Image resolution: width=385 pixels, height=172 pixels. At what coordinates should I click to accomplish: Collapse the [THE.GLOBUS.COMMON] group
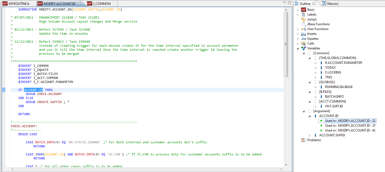click(x=310, y=58)
